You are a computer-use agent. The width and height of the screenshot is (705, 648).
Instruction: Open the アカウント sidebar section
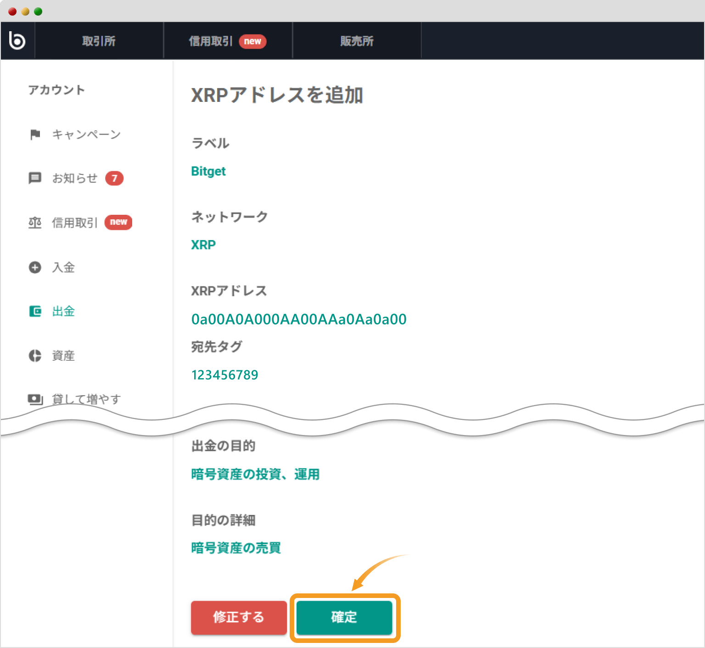pos(56,90)
